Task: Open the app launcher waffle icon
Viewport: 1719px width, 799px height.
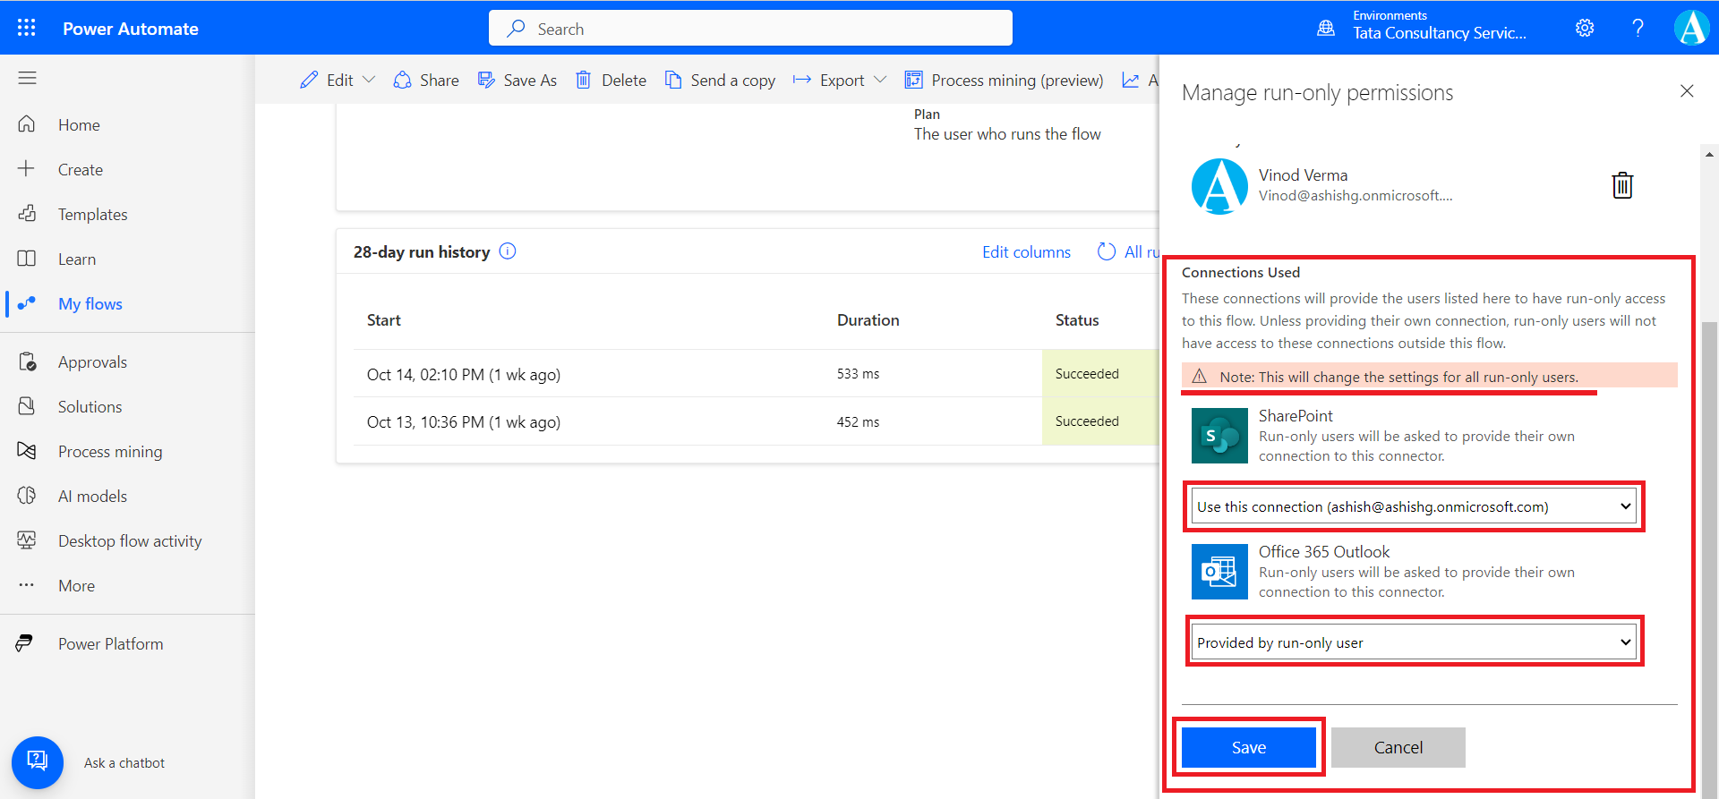Action: pyautogui.click(x=27, y=28)
